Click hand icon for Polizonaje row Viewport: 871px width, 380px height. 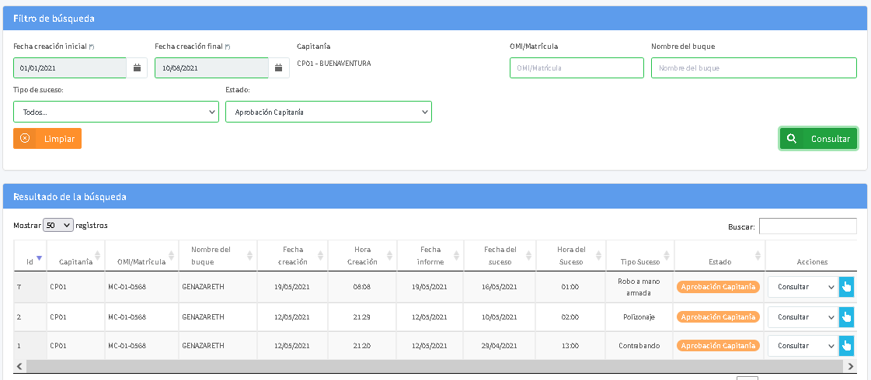[x=846, y=317]
